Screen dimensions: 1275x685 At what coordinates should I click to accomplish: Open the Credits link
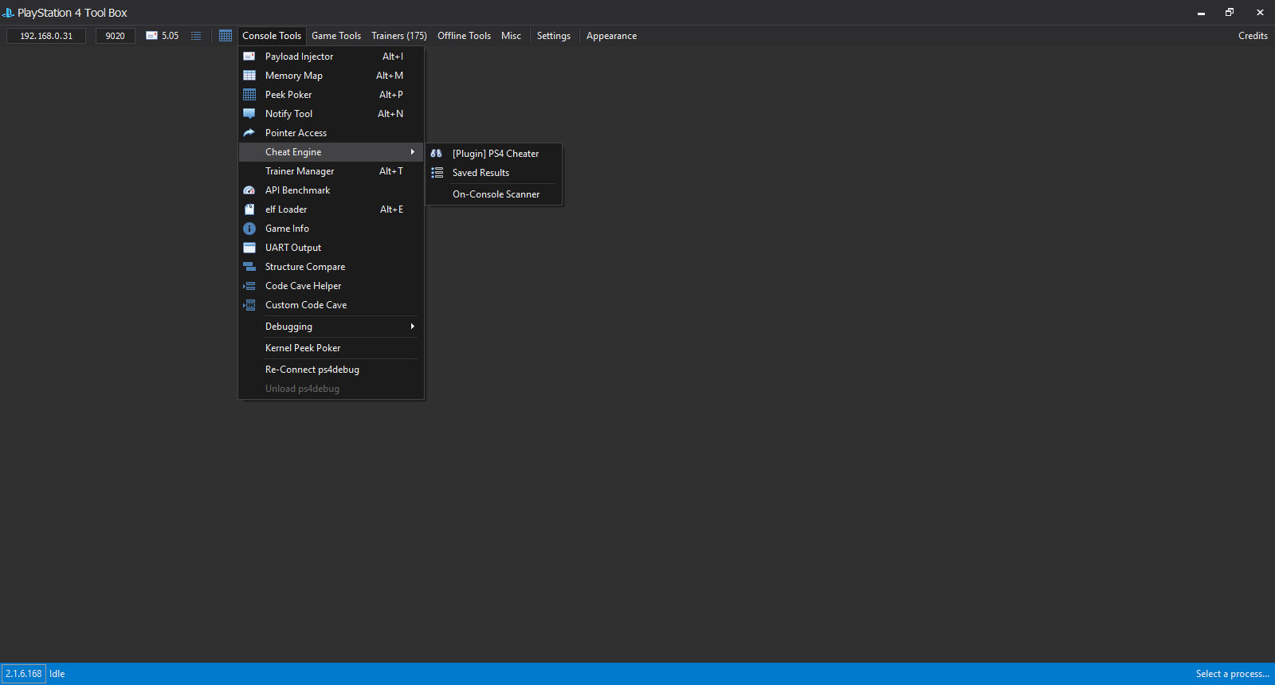[x=1253, y=36]
